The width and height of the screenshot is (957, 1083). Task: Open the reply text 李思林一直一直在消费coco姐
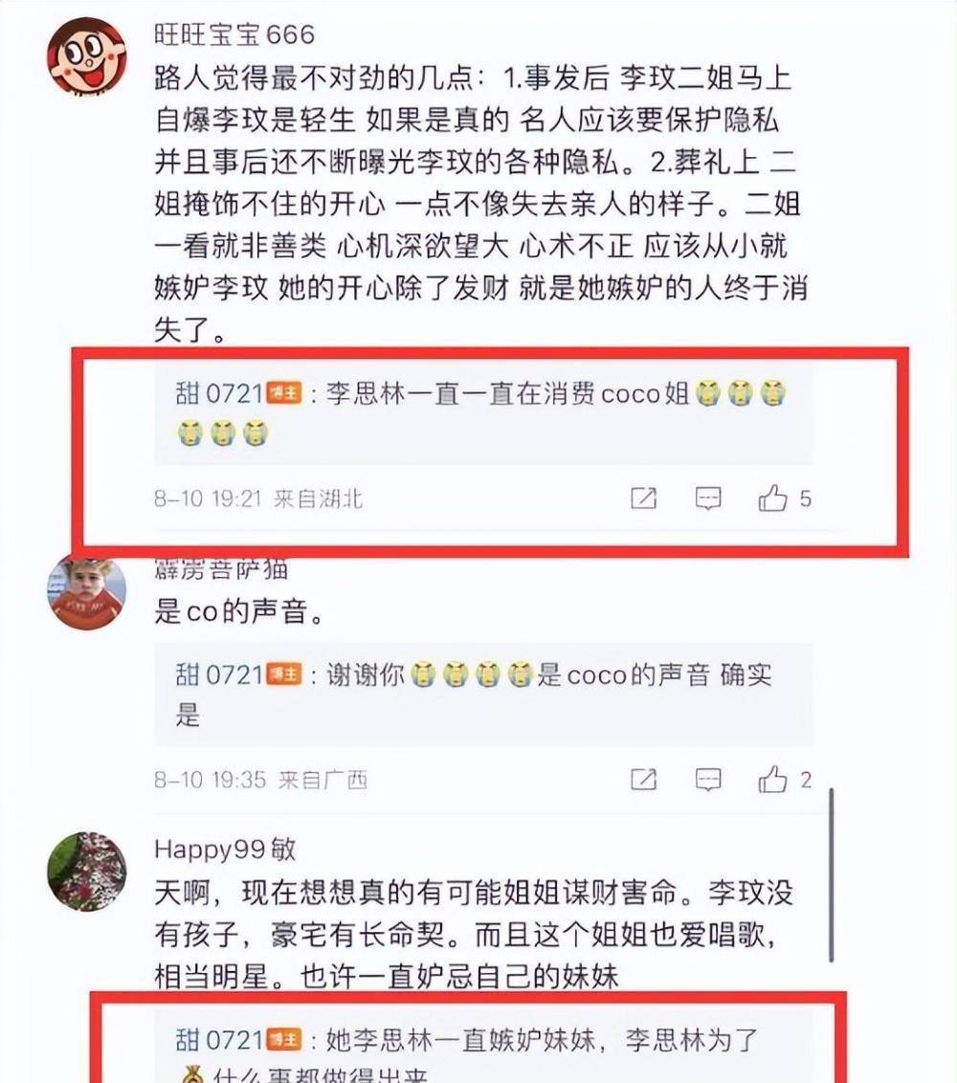point(507,394)
